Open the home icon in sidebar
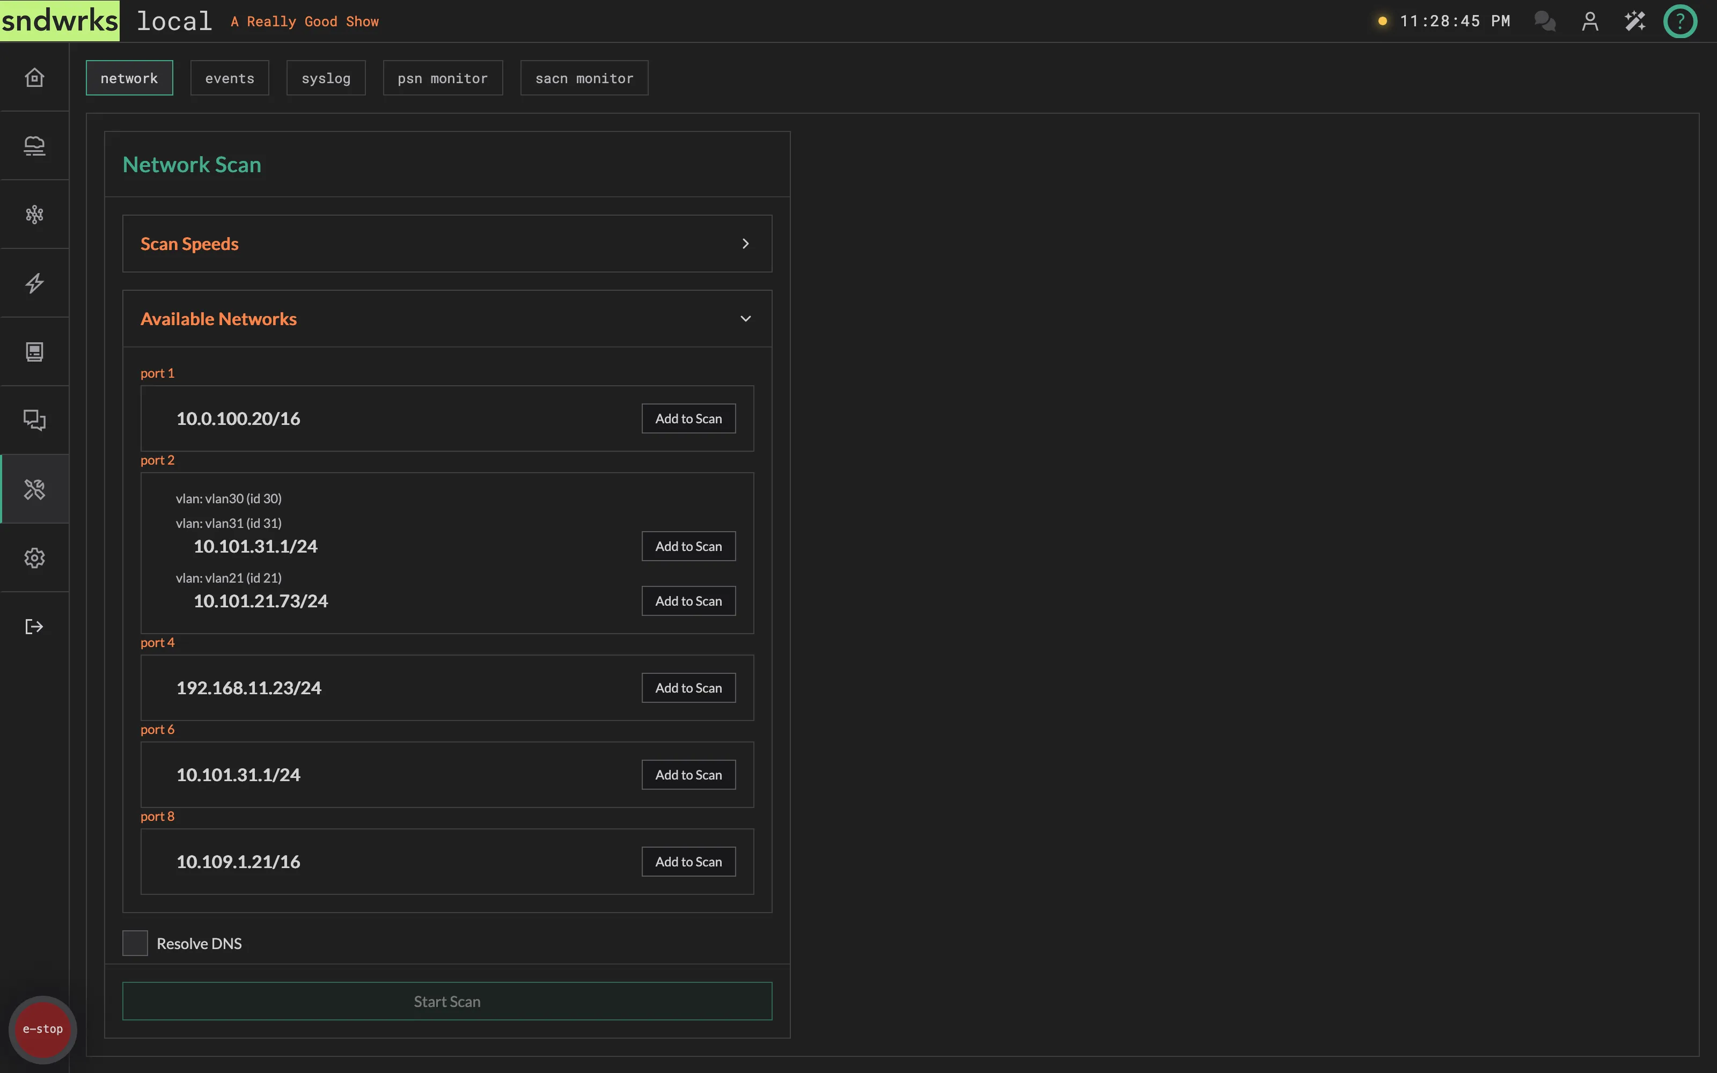1717x1073 pixels. 34,77
